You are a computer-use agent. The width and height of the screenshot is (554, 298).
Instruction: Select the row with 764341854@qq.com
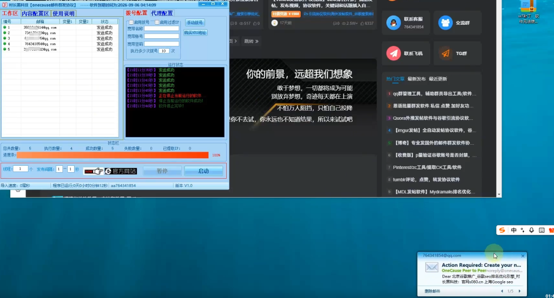(x=60, y=44)
